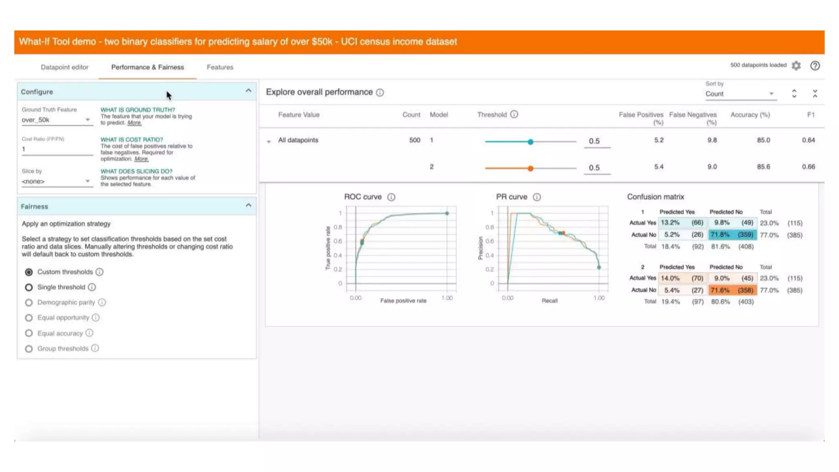Click the help question mark icon
Image resolution: width=839 pixels, height=472 pixels.
pos(815,66)
